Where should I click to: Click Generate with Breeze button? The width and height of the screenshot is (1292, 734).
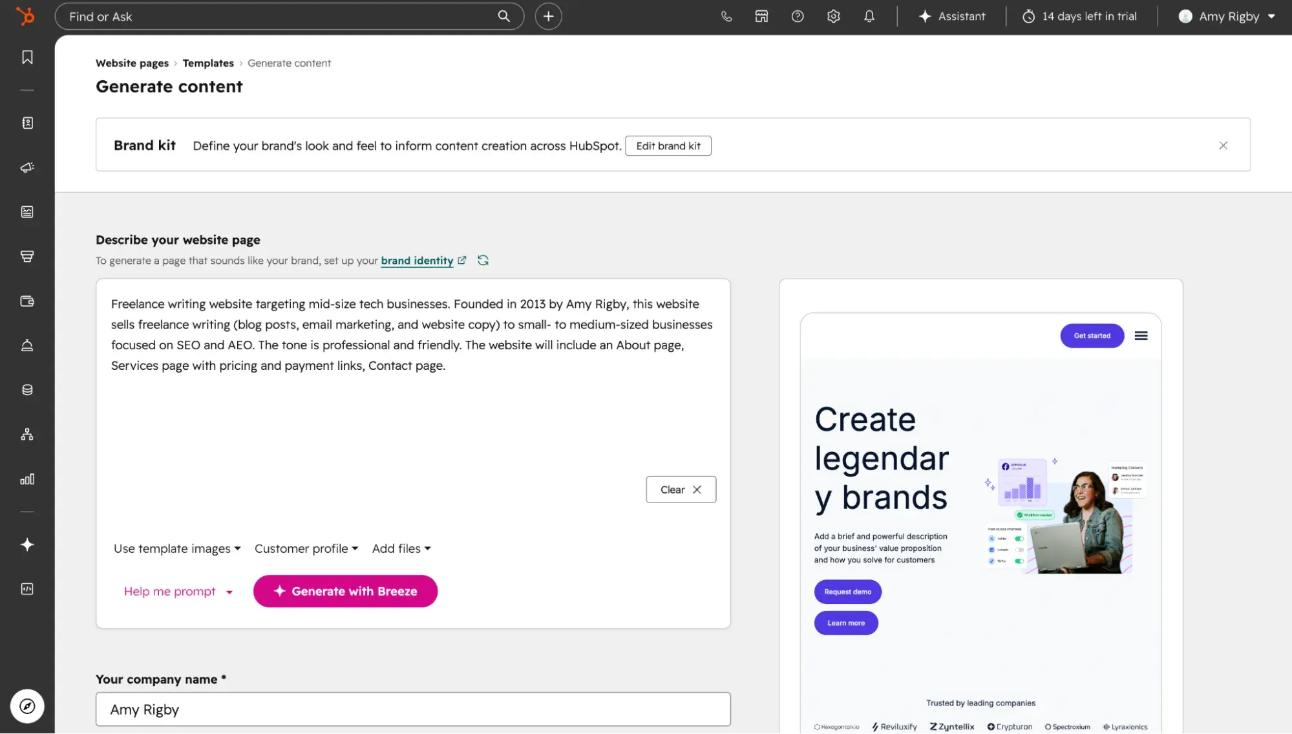tap(345, 592)
